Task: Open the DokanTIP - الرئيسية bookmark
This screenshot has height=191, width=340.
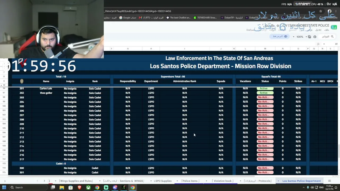Action: click(x=232, y=18)
